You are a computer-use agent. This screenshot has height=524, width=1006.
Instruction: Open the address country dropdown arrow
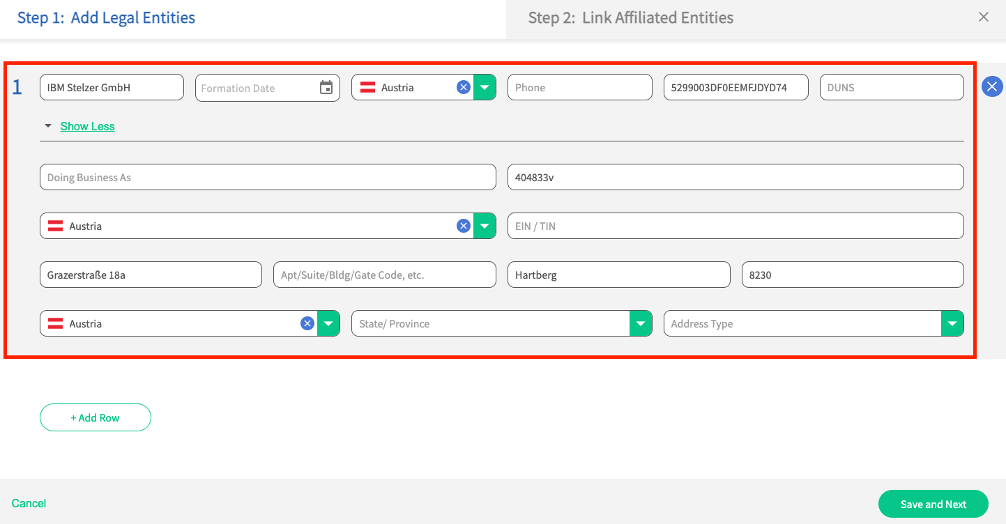(328, 323)
